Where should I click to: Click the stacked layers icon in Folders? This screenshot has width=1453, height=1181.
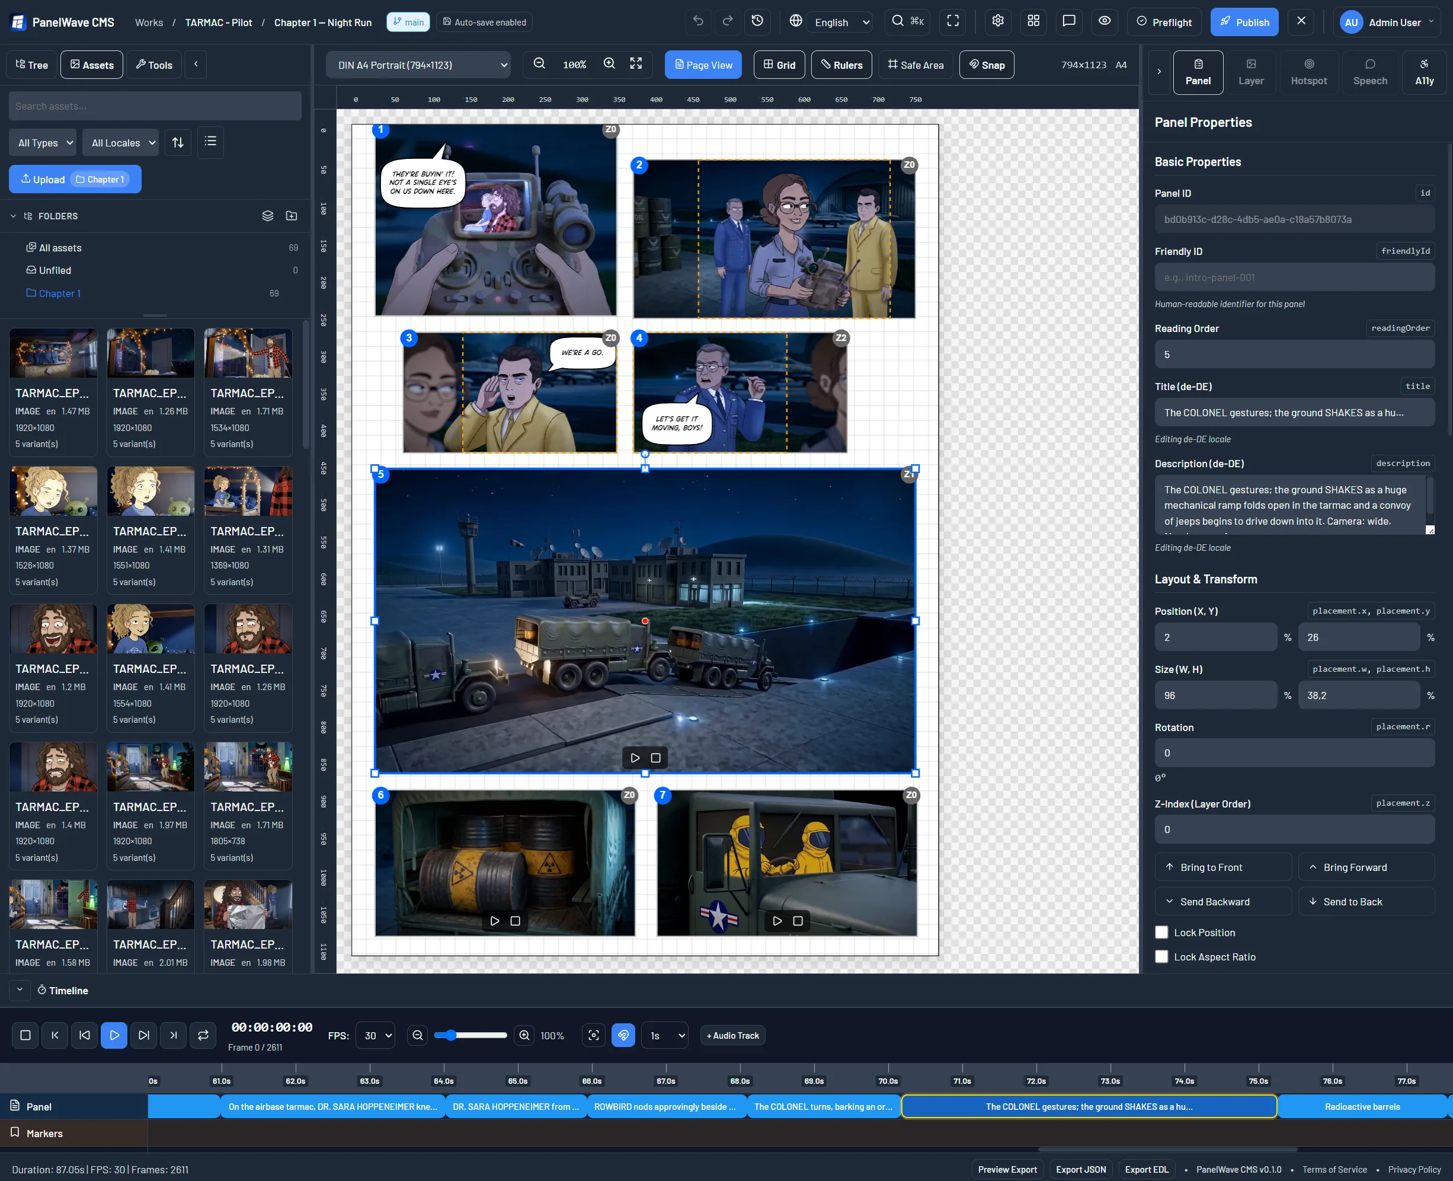(268, 216)
